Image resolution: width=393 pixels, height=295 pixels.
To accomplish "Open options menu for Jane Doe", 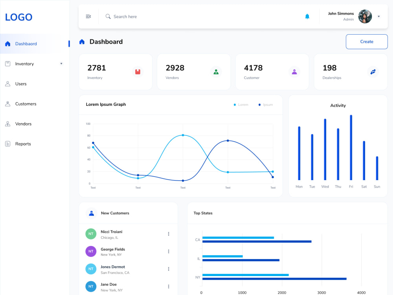I will pos(169,286).
